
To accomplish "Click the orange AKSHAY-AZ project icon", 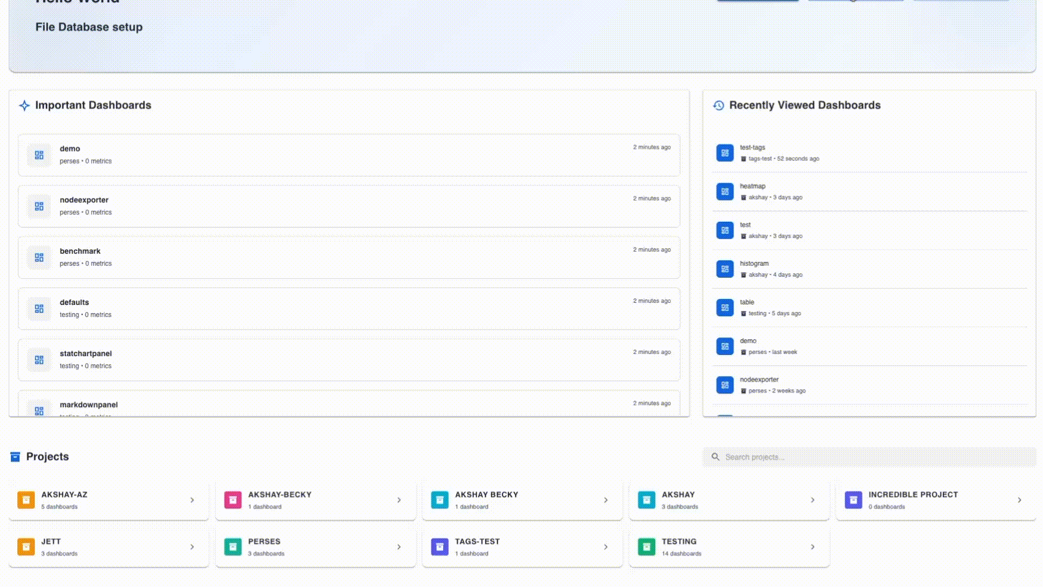I will point(26,500).
